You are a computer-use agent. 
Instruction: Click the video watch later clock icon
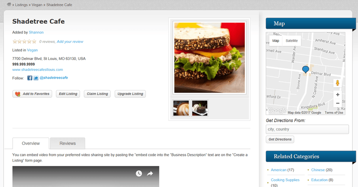click(139, 174)
